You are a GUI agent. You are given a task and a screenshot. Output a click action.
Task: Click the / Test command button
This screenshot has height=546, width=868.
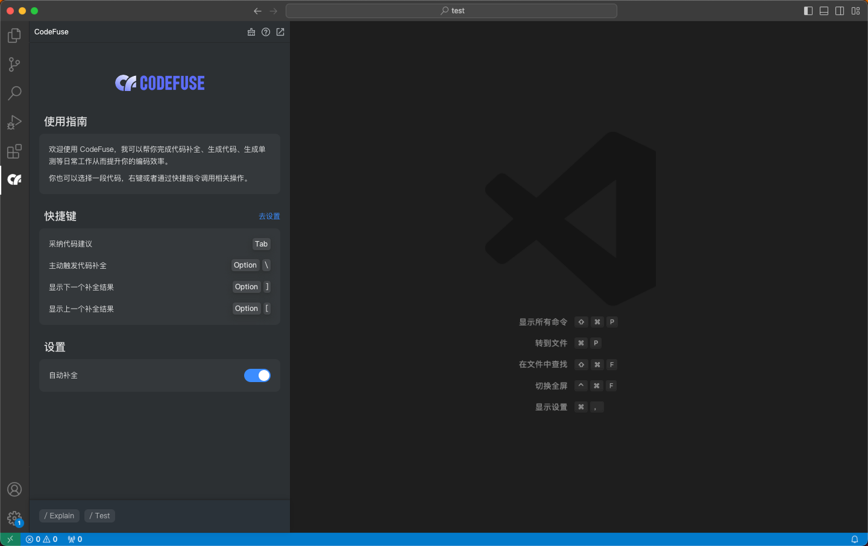point(99,516)
